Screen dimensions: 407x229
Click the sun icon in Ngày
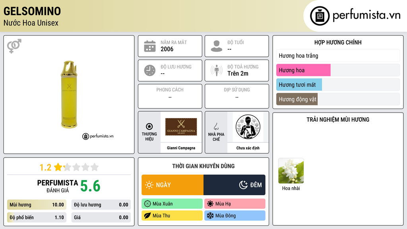click(x=149, y=185)
